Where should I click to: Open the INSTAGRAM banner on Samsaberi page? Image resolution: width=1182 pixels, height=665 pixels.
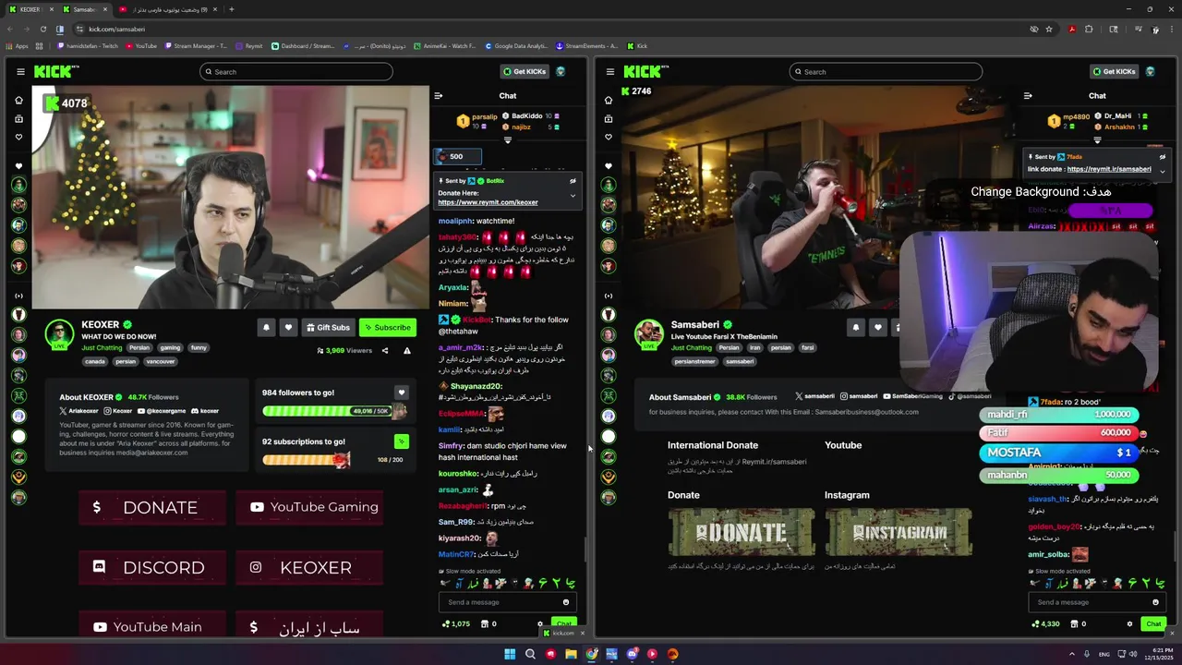click(x=899, y=532)
